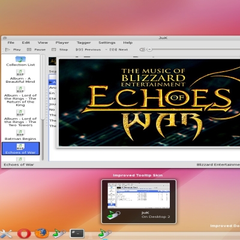Stop playback using Stop button

60,50
